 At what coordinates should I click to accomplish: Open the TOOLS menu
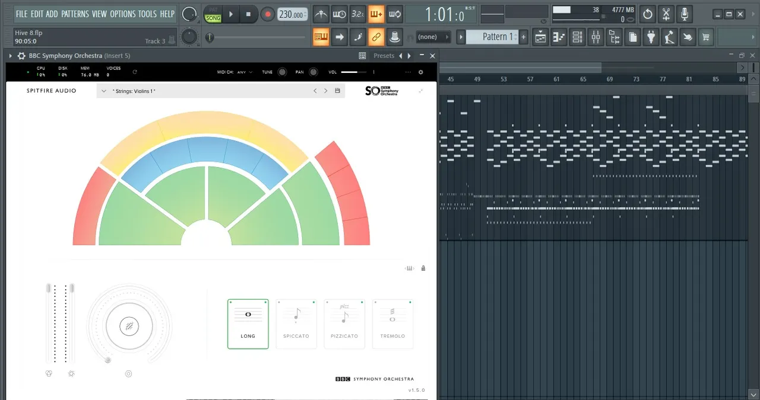(x=148, y=14)
